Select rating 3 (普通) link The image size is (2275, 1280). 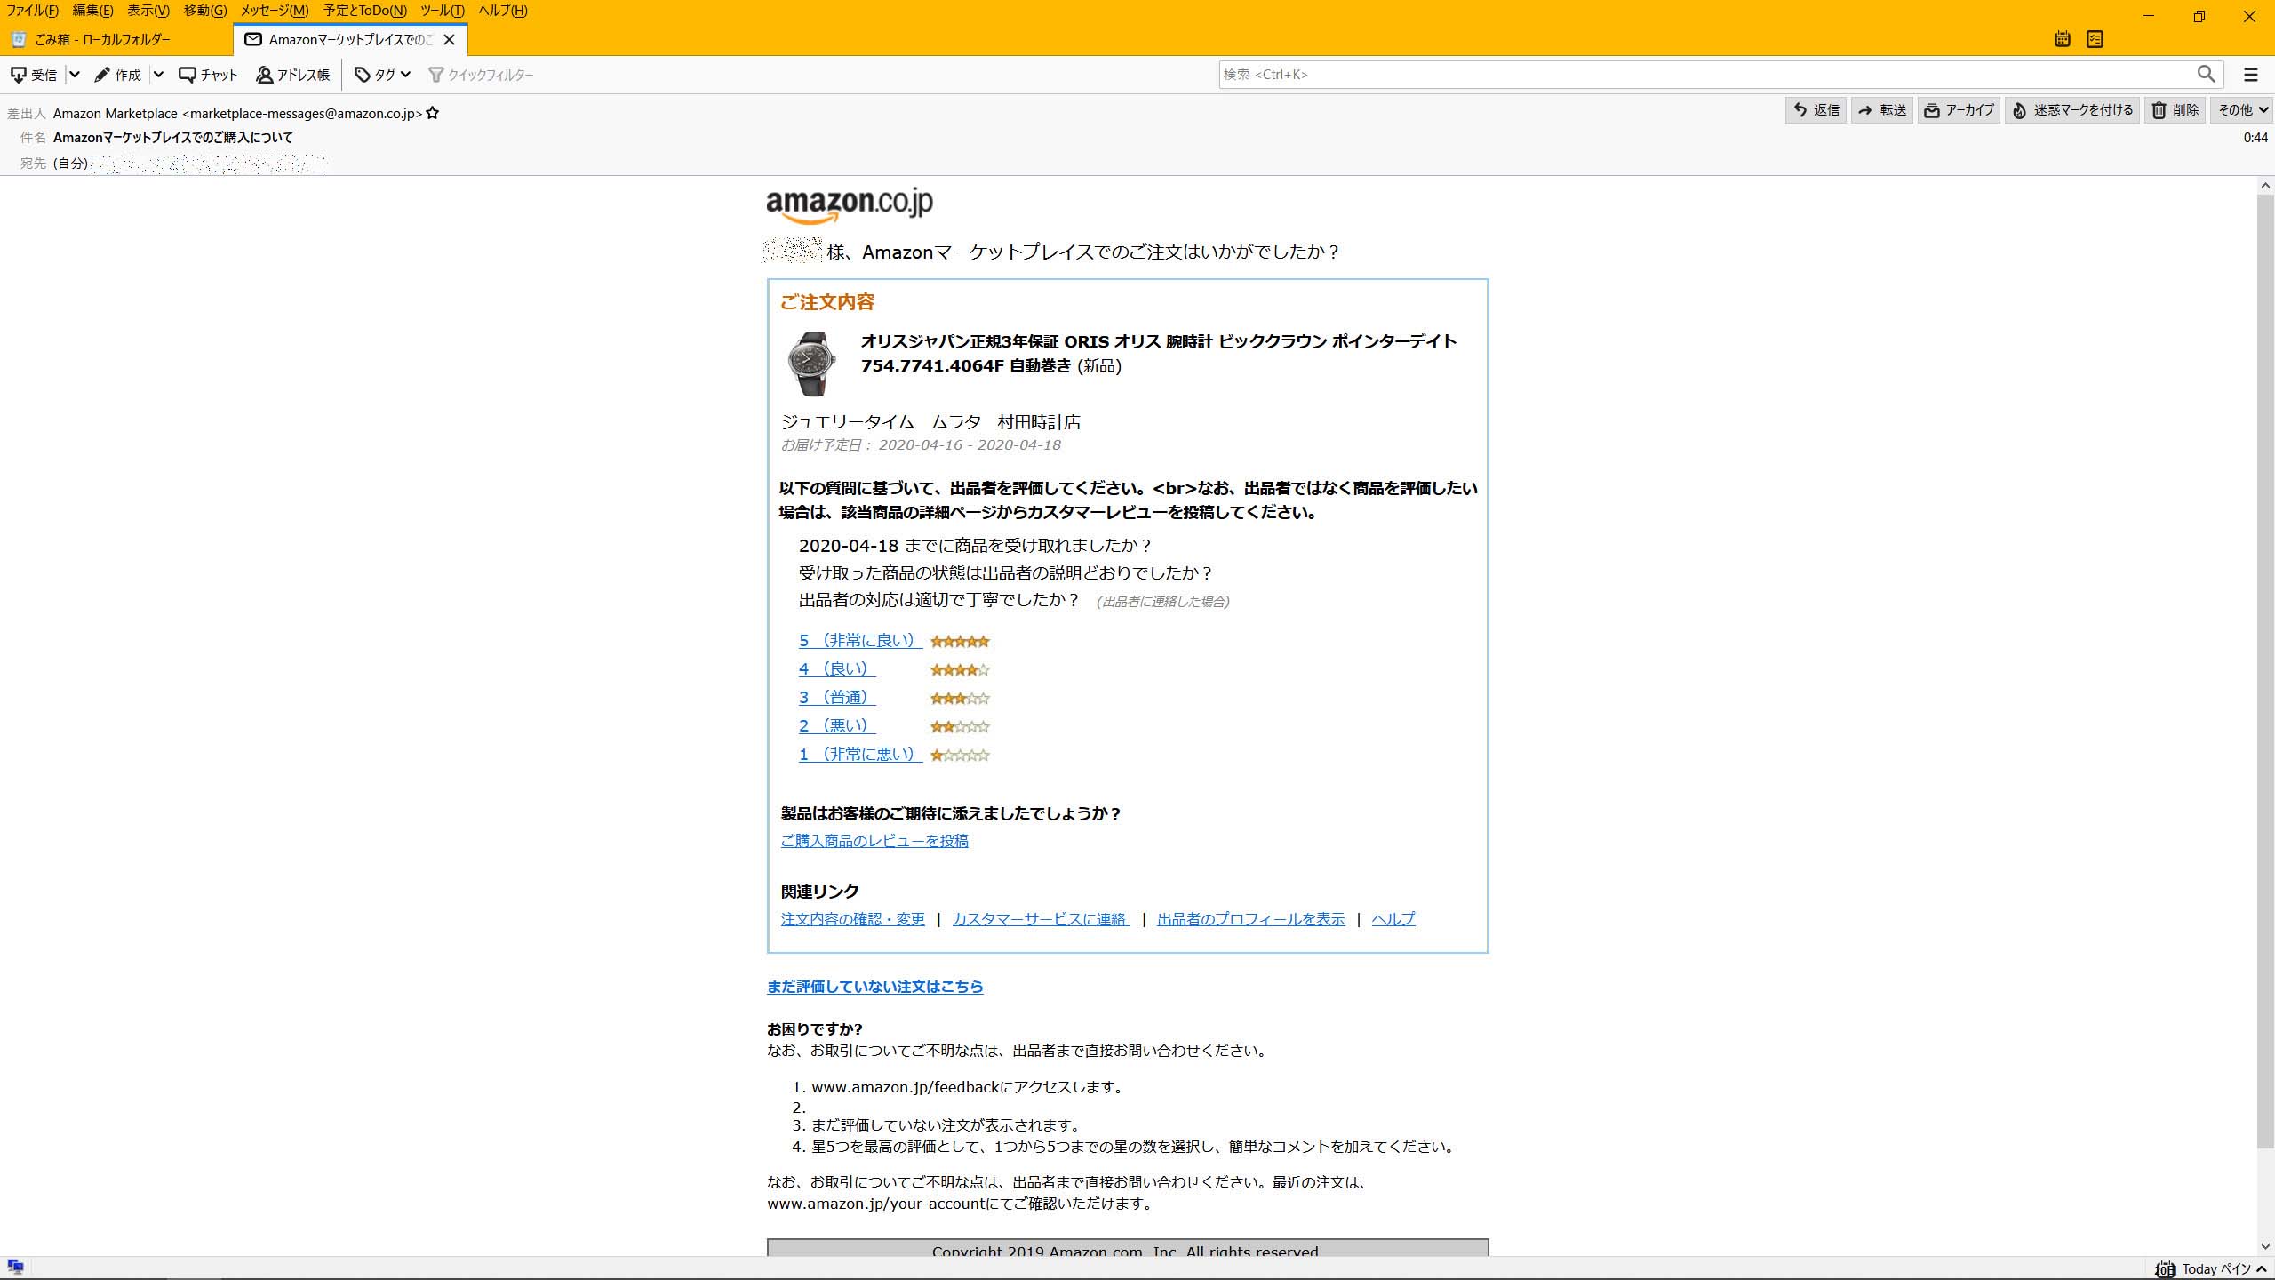tap(836, 697)
